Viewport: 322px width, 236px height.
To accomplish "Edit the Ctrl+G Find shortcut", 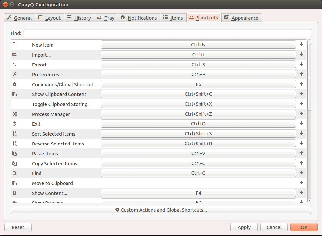I will point(198,173).
